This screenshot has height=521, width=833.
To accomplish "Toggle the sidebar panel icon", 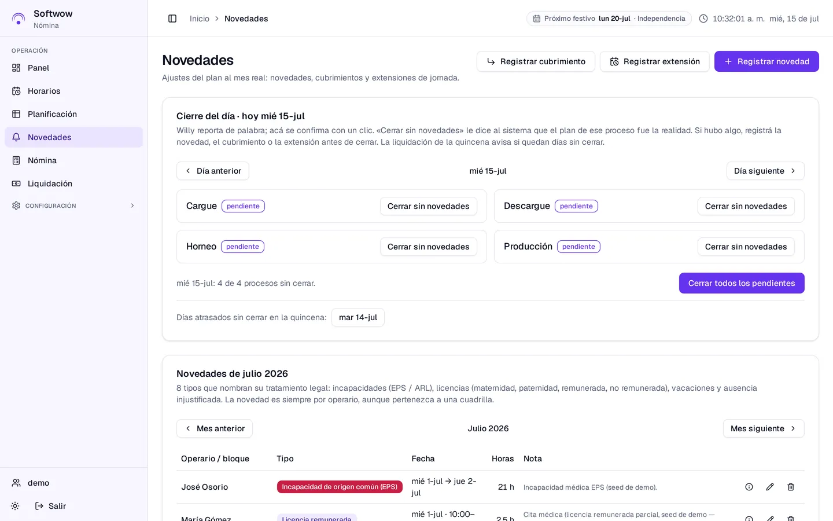I will (172, 19).
